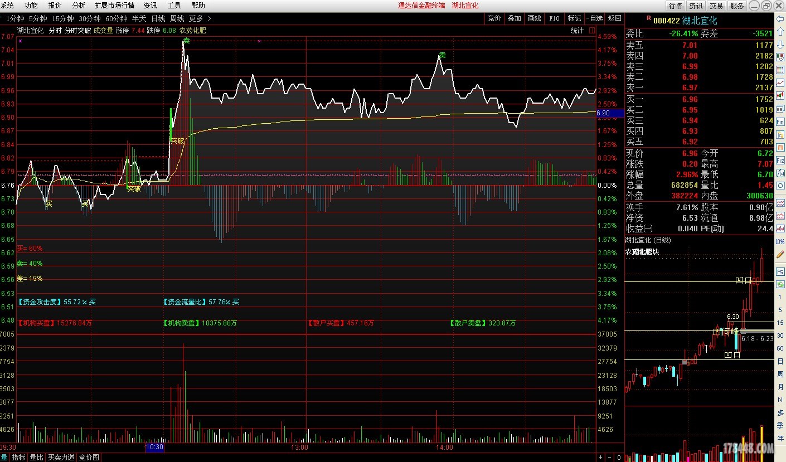Click the 画线 draw line button
The height and width of the screenshot is (462, 786).
(x=535, y=18)
